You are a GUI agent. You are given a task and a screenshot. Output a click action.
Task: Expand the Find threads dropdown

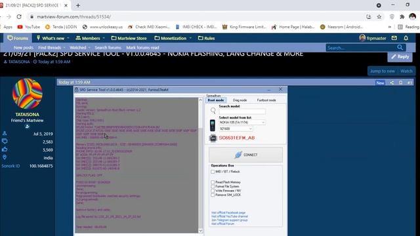[x=64, y=48]
